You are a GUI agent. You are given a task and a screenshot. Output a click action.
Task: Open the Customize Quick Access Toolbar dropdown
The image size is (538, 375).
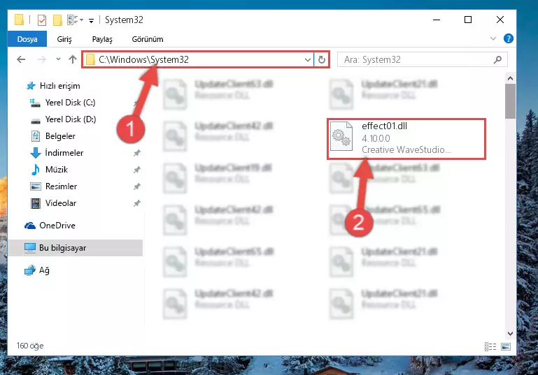tap(91, 20)
